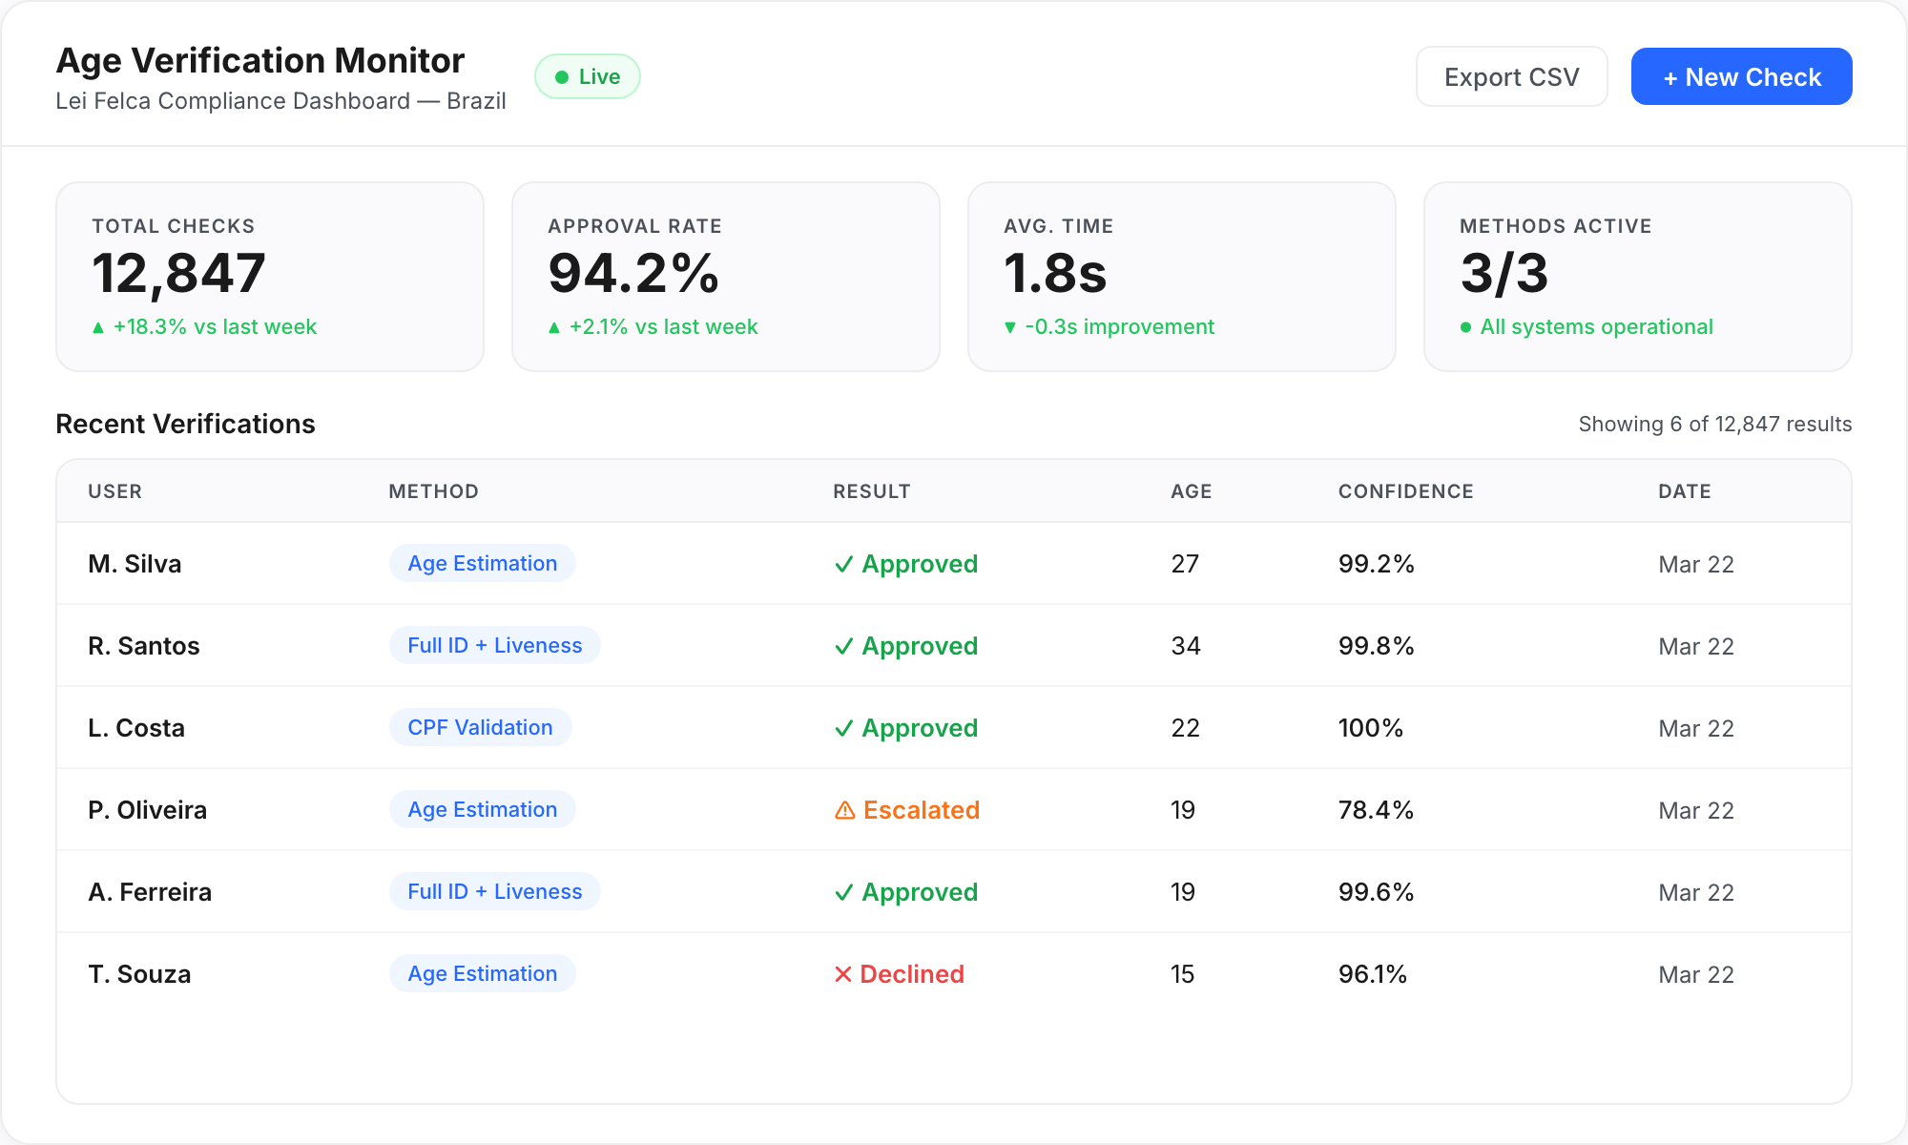This screenshot has height=1145, width=1908.
Task: Toggle the Live monitoring badge
Action: (x=588, y=75)
